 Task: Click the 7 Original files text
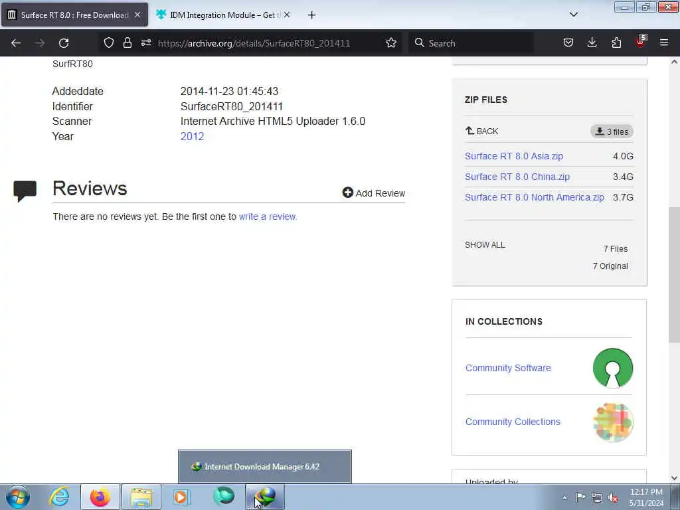[x=610, y=266]
